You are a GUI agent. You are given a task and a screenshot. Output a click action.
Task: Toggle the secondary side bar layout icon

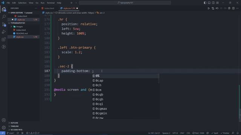[x=213, y=3]
